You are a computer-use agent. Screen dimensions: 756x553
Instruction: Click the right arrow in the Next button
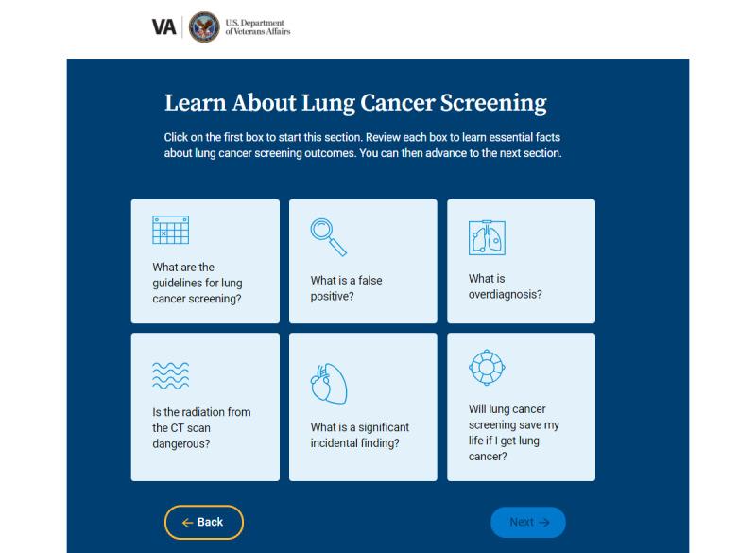tap(544, 523)
